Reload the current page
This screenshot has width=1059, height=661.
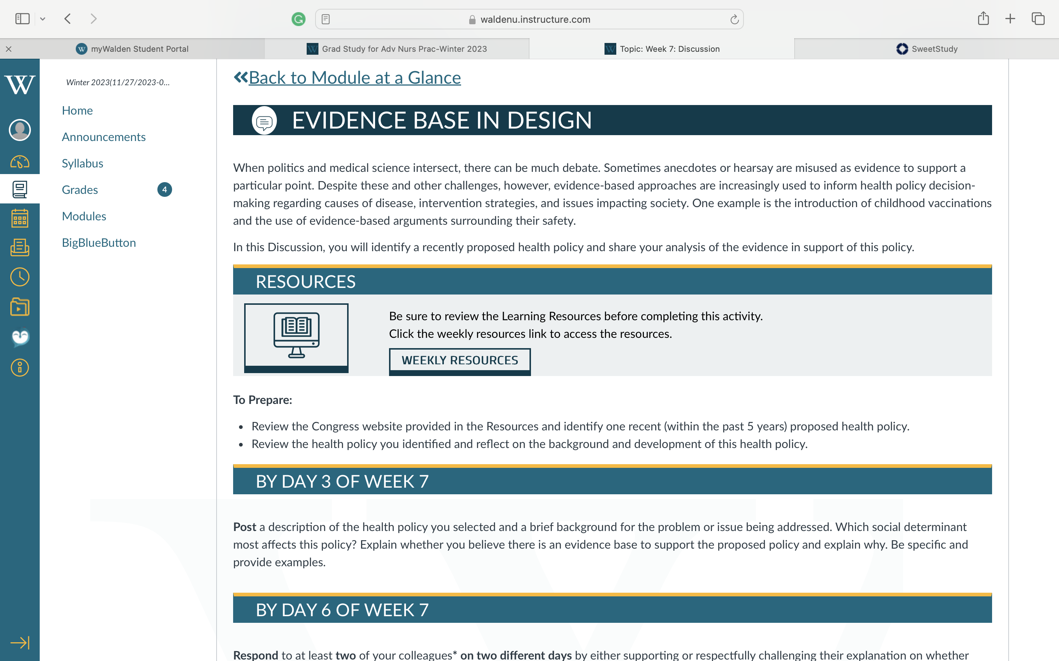click(x=734, y=19)
